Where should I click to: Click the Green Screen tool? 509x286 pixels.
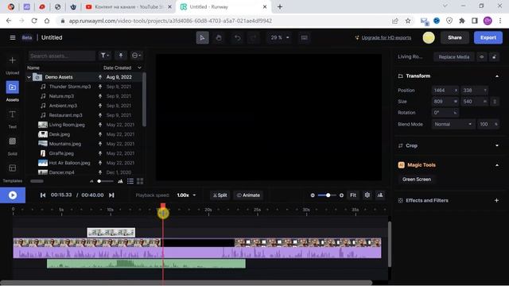(417, 180)
